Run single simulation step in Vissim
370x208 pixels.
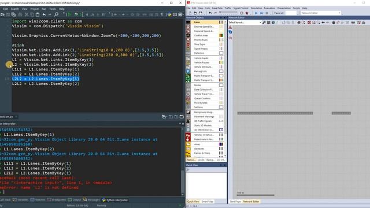click(x=261, y=13)
